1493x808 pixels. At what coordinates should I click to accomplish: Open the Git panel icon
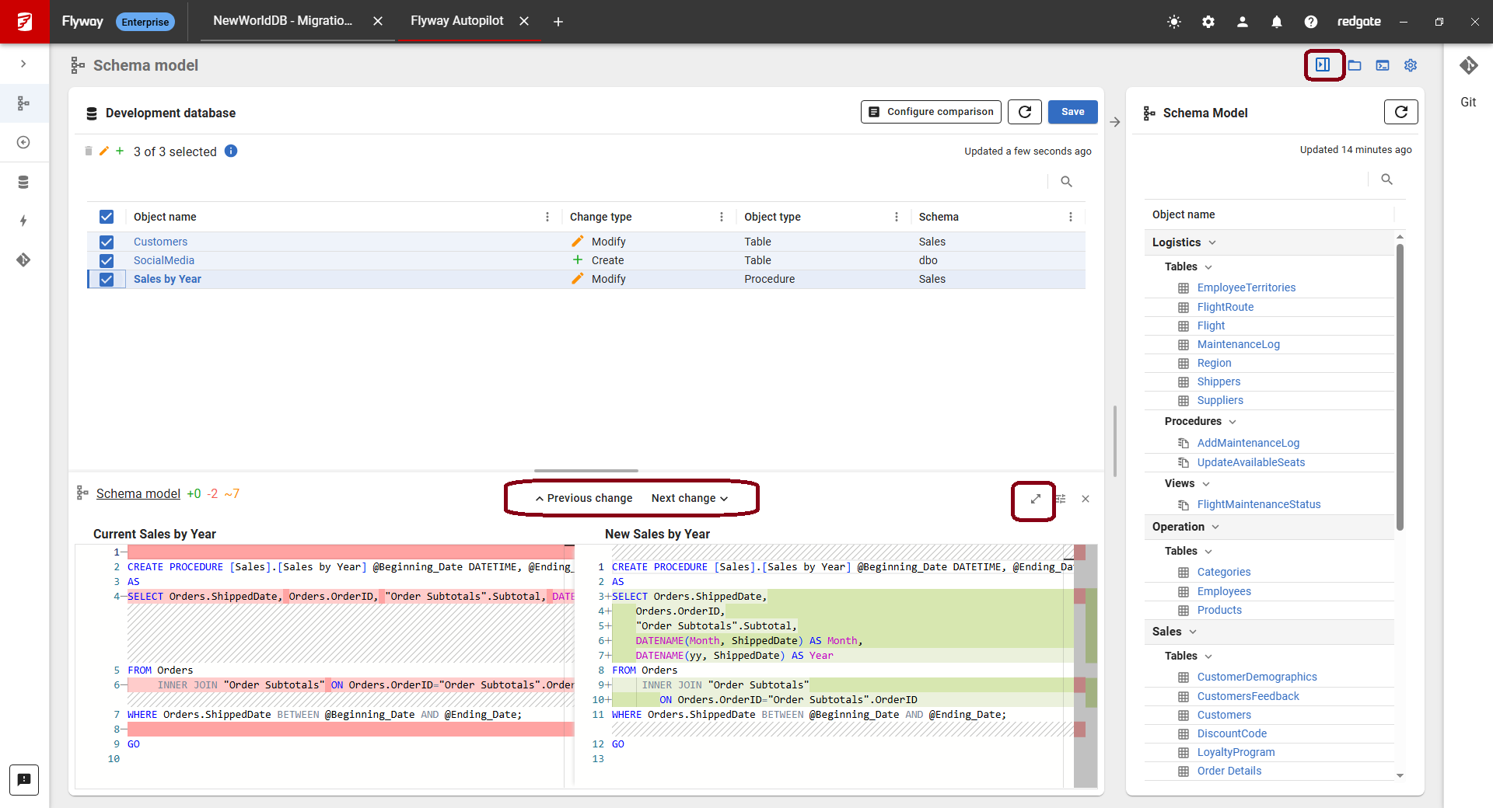tap(1468, 66)
